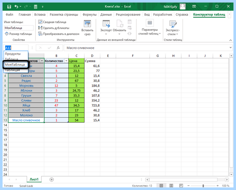This screenshot has width=236, height=190.
Task: Click the Вставить срез slicer icon
Action: (x=87, y=24)
